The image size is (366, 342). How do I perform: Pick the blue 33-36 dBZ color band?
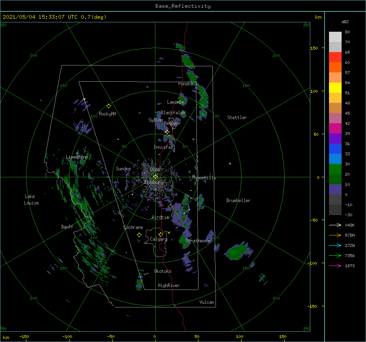pyautogui.click(x=335, y=149)
